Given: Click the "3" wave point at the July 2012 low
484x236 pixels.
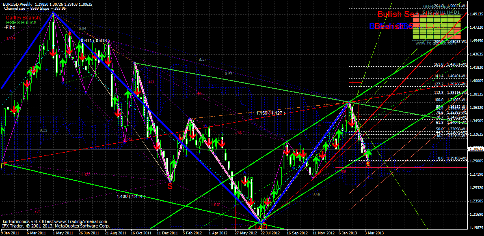Looking at the screenshot, I should click(261, 226).
